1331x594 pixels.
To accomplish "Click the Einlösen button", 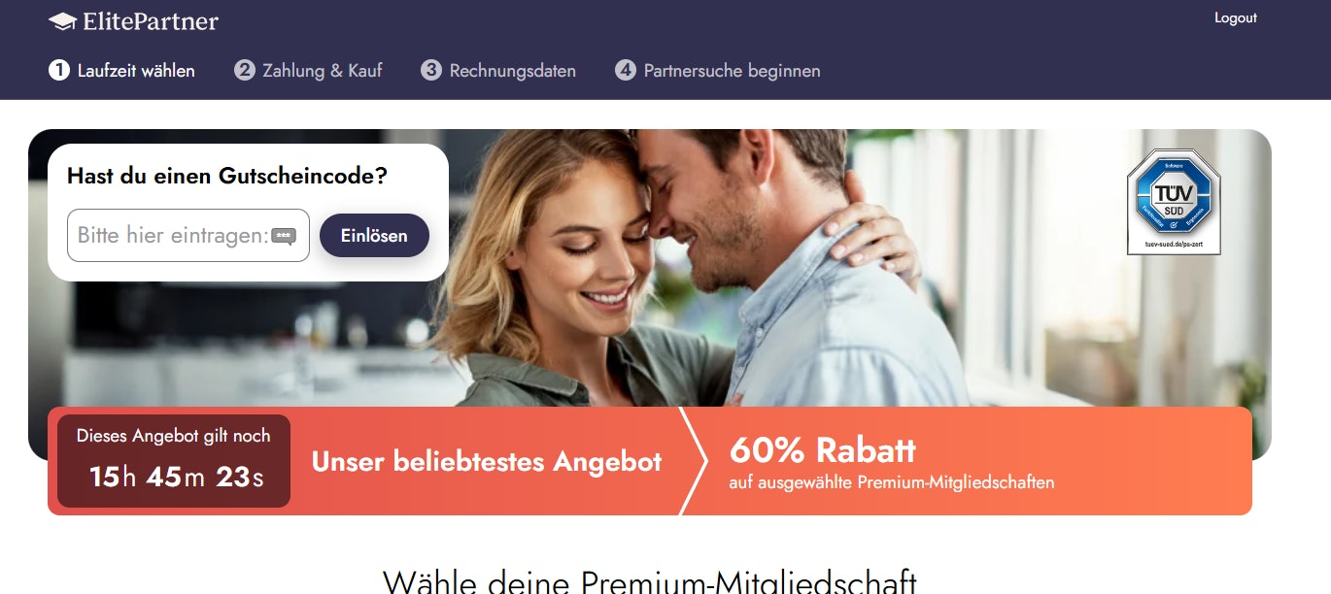I will [374, 236].
